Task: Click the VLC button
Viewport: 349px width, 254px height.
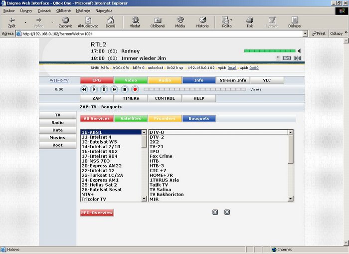Action: 267,80
